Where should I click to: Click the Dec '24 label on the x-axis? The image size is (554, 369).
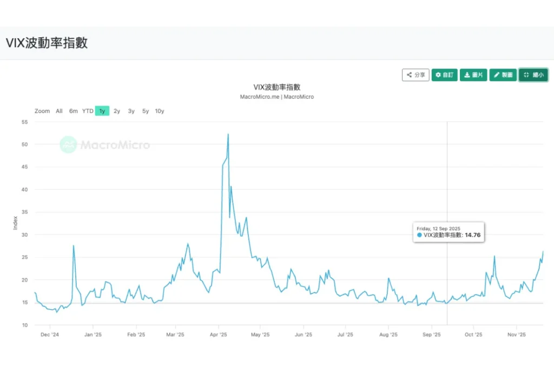click(49, 334)
